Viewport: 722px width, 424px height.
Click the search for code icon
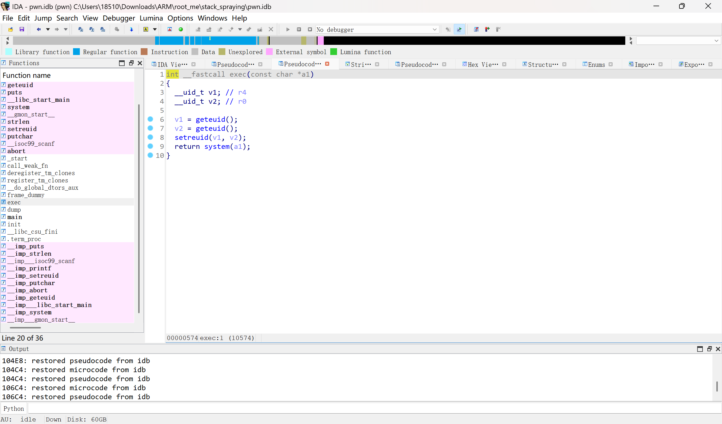tap(80, 29)
